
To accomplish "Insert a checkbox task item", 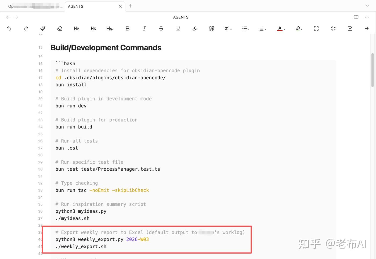I will [x=350, y=28].
